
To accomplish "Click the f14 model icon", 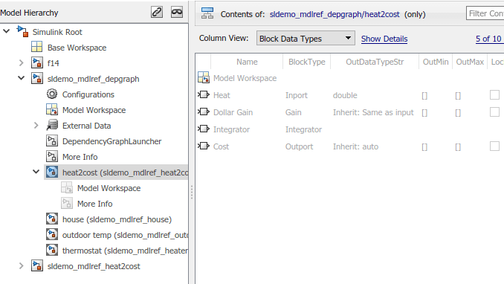I will pyautogui.click(x=37, y=62).
